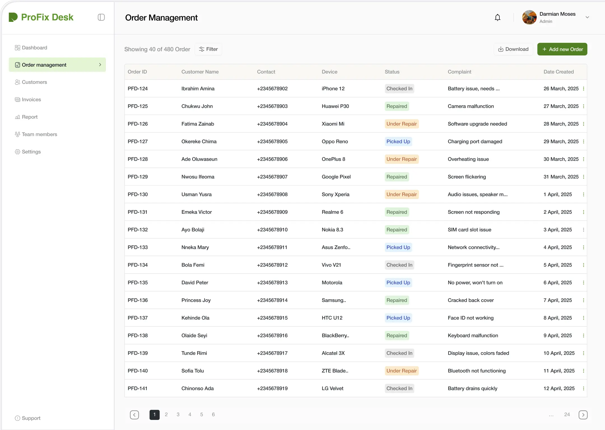This screenshot has height=430, width=605.
Task: Open the Dashboard menu item
Action: click(31, 48)
